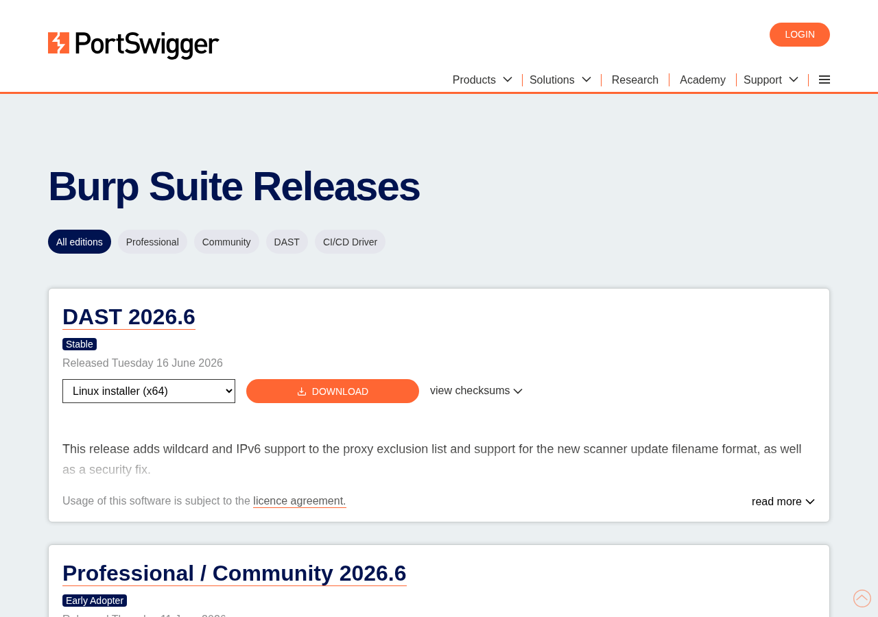
Task: Open the Research menu item
Action: [635, 80]
